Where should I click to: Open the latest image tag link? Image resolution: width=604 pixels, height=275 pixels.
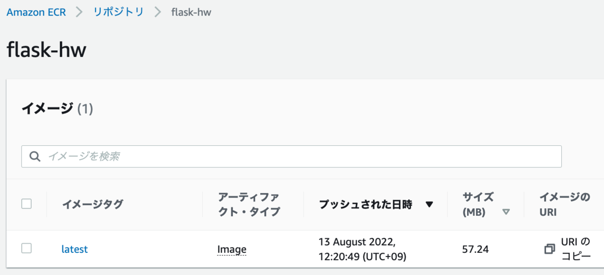click(x=74, y=249)
